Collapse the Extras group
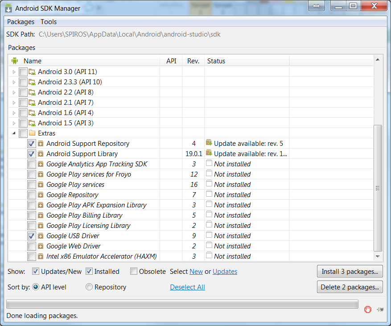The image size is (391, 326). pyautogui.click(x=14, y=133)
